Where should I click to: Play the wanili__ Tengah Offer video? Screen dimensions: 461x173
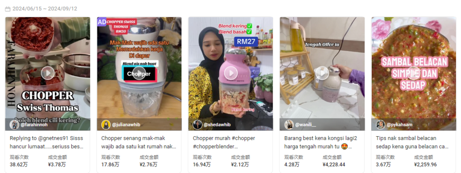click(x=322, y=73)
